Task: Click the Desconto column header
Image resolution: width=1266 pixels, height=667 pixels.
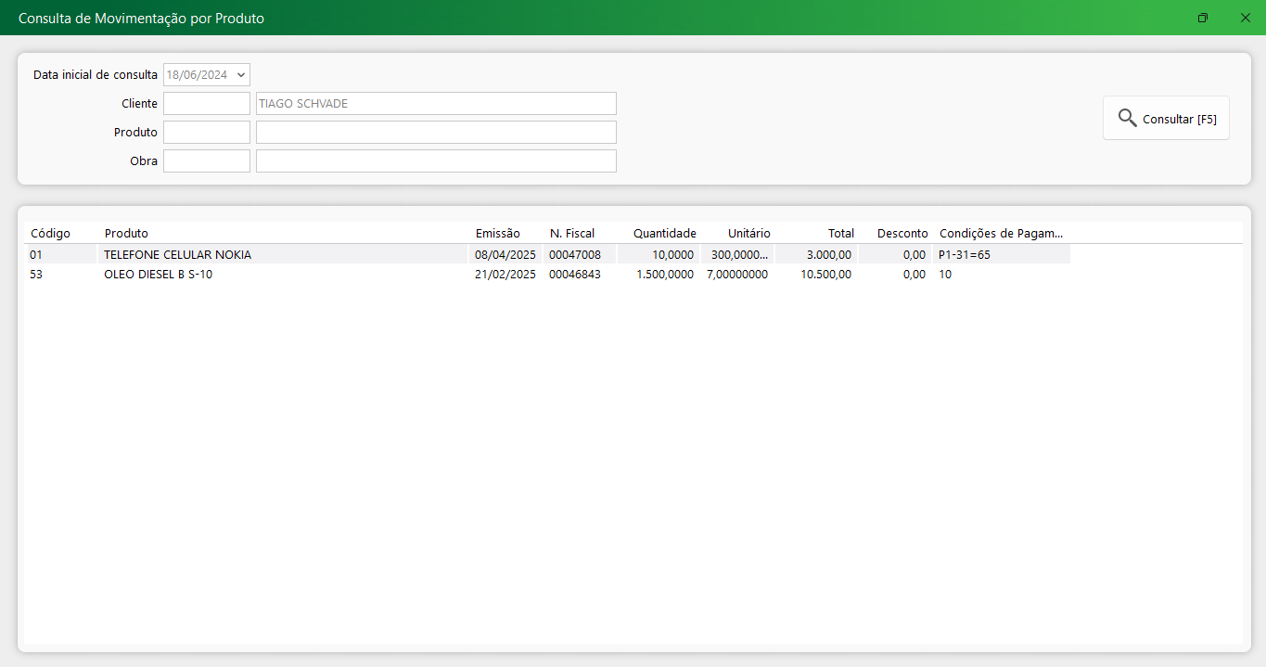Action: pyautogui.click(x=902, y=234)
